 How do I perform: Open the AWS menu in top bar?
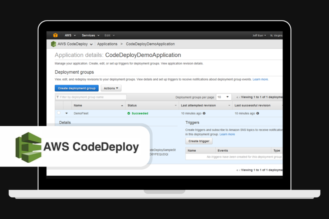click(x=70, y=35)
